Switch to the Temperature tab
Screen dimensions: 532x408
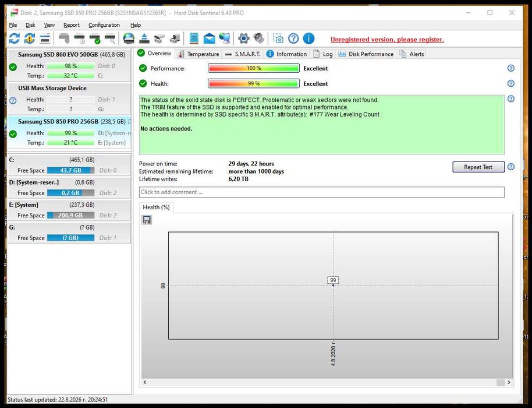coord(198,54)
